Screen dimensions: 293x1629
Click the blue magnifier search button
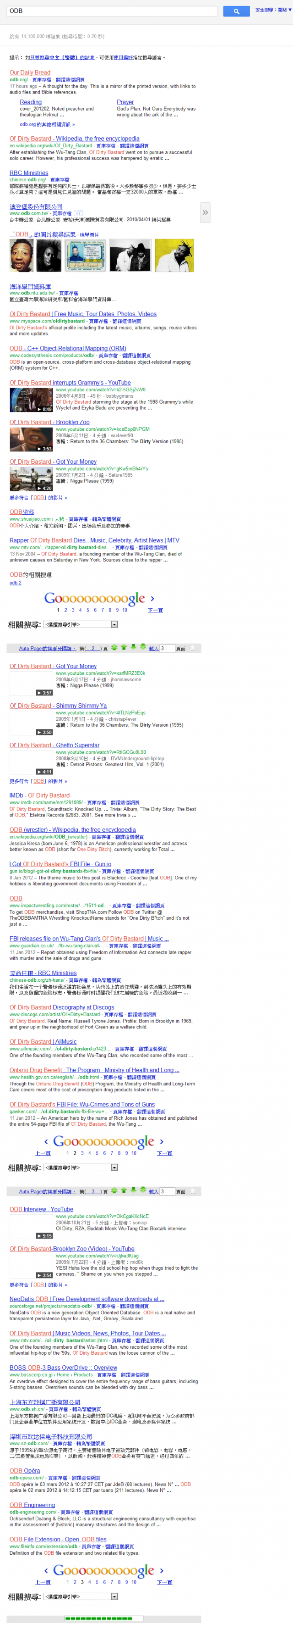coord(236,11)
